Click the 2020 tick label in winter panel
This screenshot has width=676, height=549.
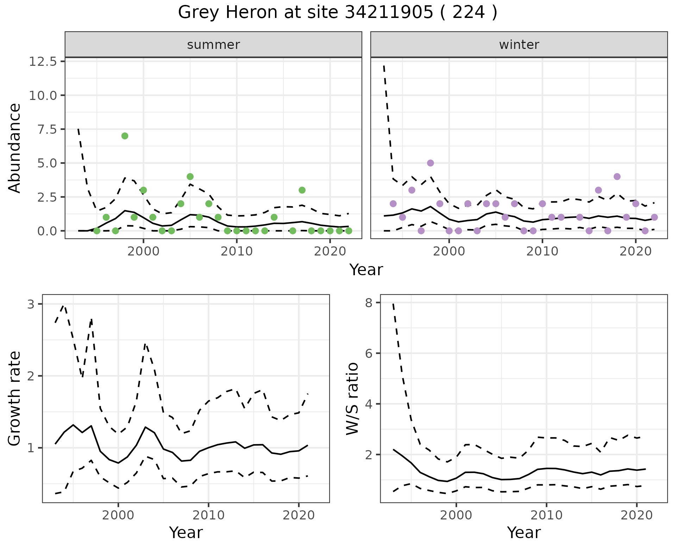(636, 251)
